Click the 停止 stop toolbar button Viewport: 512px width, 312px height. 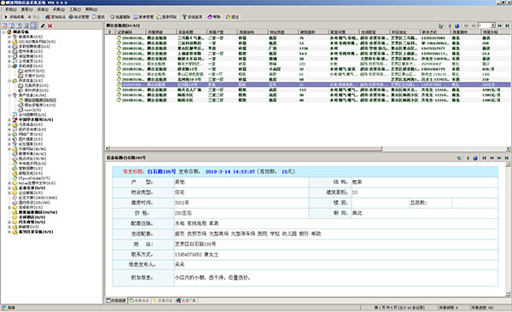pos(34,17)
